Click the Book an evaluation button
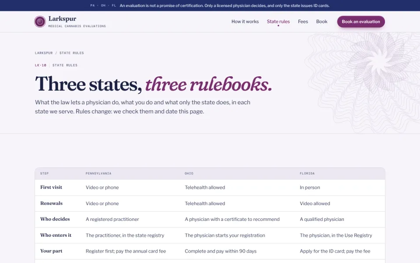The height and width of the screenshot is (263, 420). point(361,21)
